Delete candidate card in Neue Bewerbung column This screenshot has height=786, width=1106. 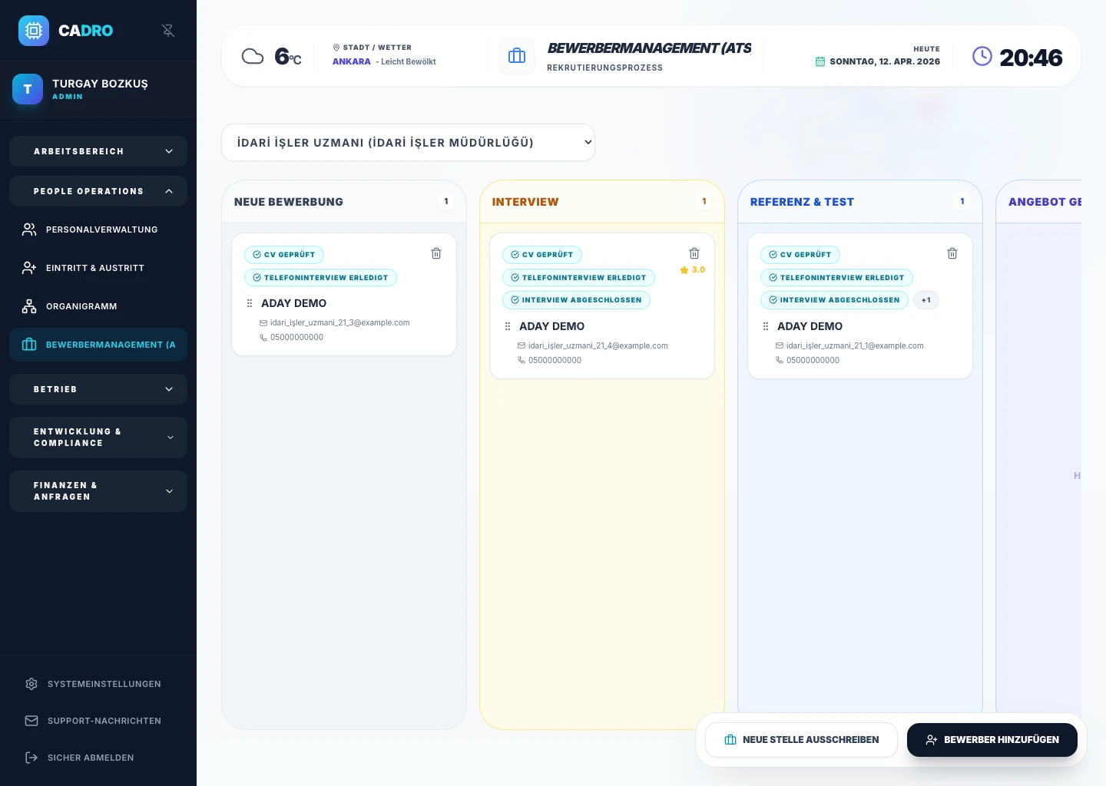coord(436,253)
